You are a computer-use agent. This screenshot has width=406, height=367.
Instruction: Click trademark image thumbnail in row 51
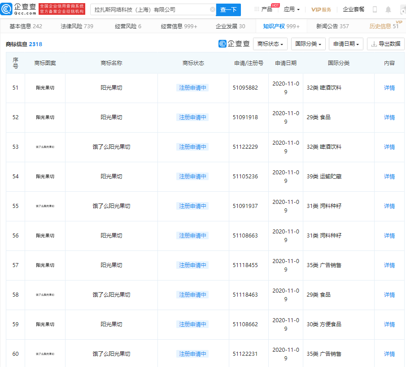click(45, 88)
